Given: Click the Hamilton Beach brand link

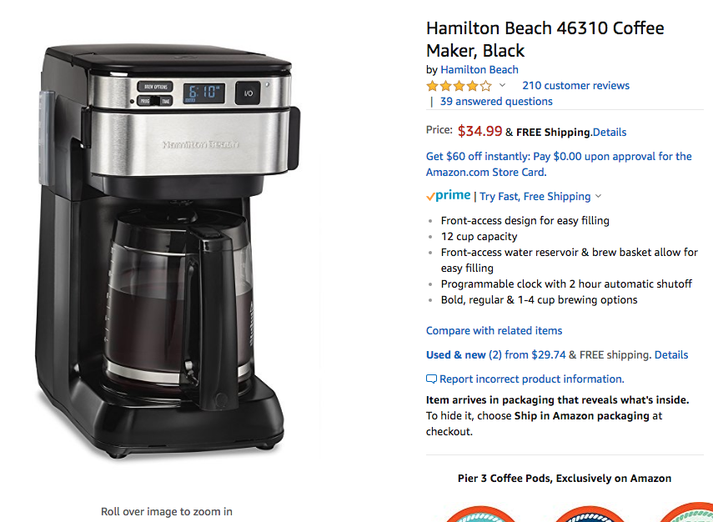Looking at the screenshot, I should tap(480, 69).
